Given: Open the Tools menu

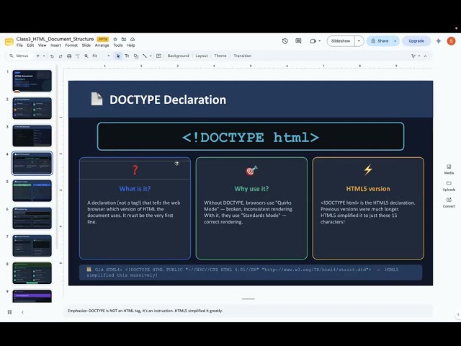Looking at the screenshot, I should click(118, 45).
